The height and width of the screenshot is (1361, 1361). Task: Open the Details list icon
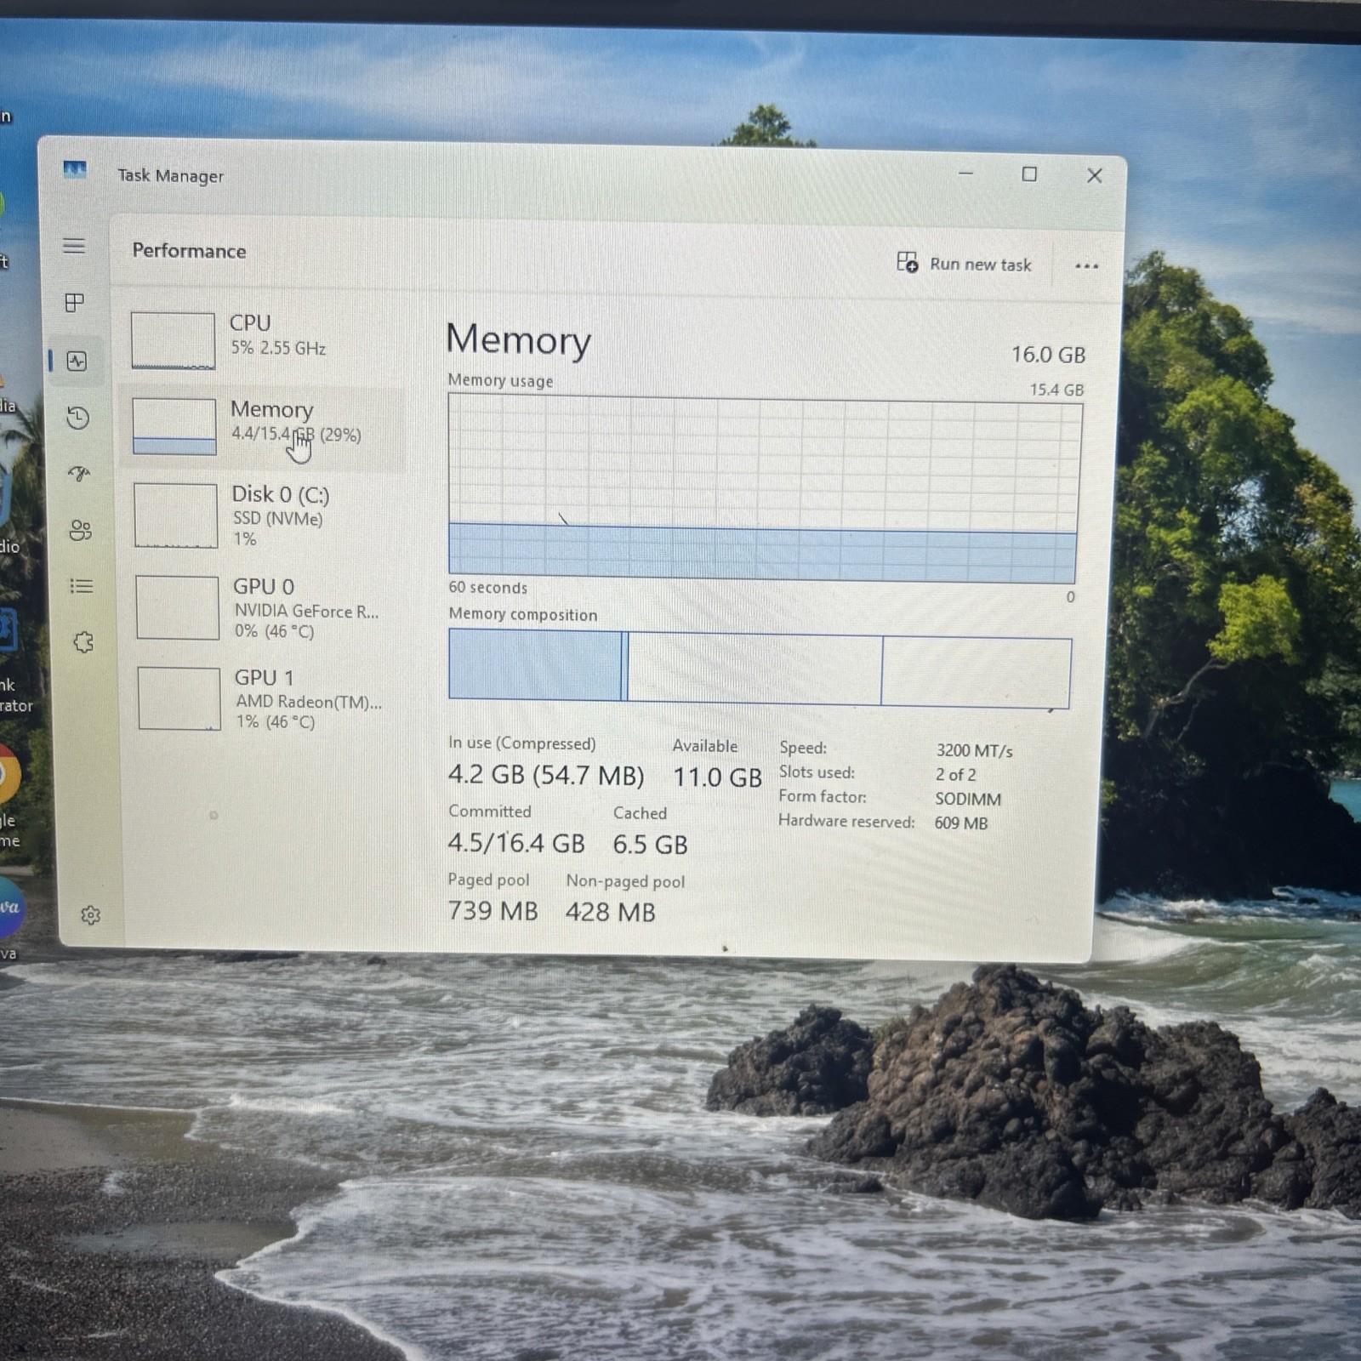click(x=82, y=586)
